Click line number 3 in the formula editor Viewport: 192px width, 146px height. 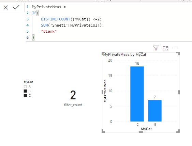(28, 19)
